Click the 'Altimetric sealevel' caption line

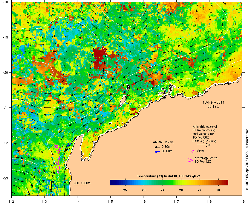pos(205,127)
